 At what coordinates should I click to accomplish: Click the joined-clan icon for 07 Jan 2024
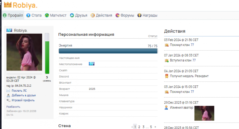pos(166,61)
